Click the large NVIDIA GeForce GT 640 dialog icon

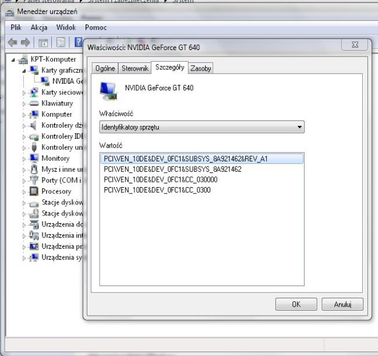click(x=108, y=91)
